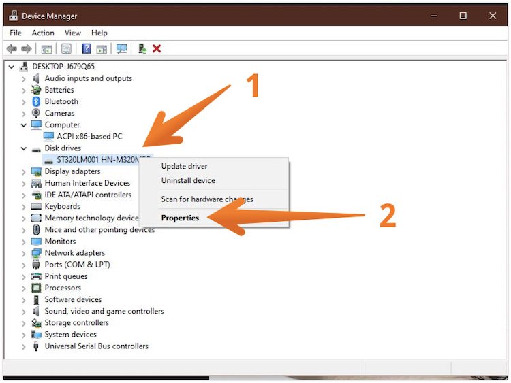Open the Action menu

[x=43, y=33]
